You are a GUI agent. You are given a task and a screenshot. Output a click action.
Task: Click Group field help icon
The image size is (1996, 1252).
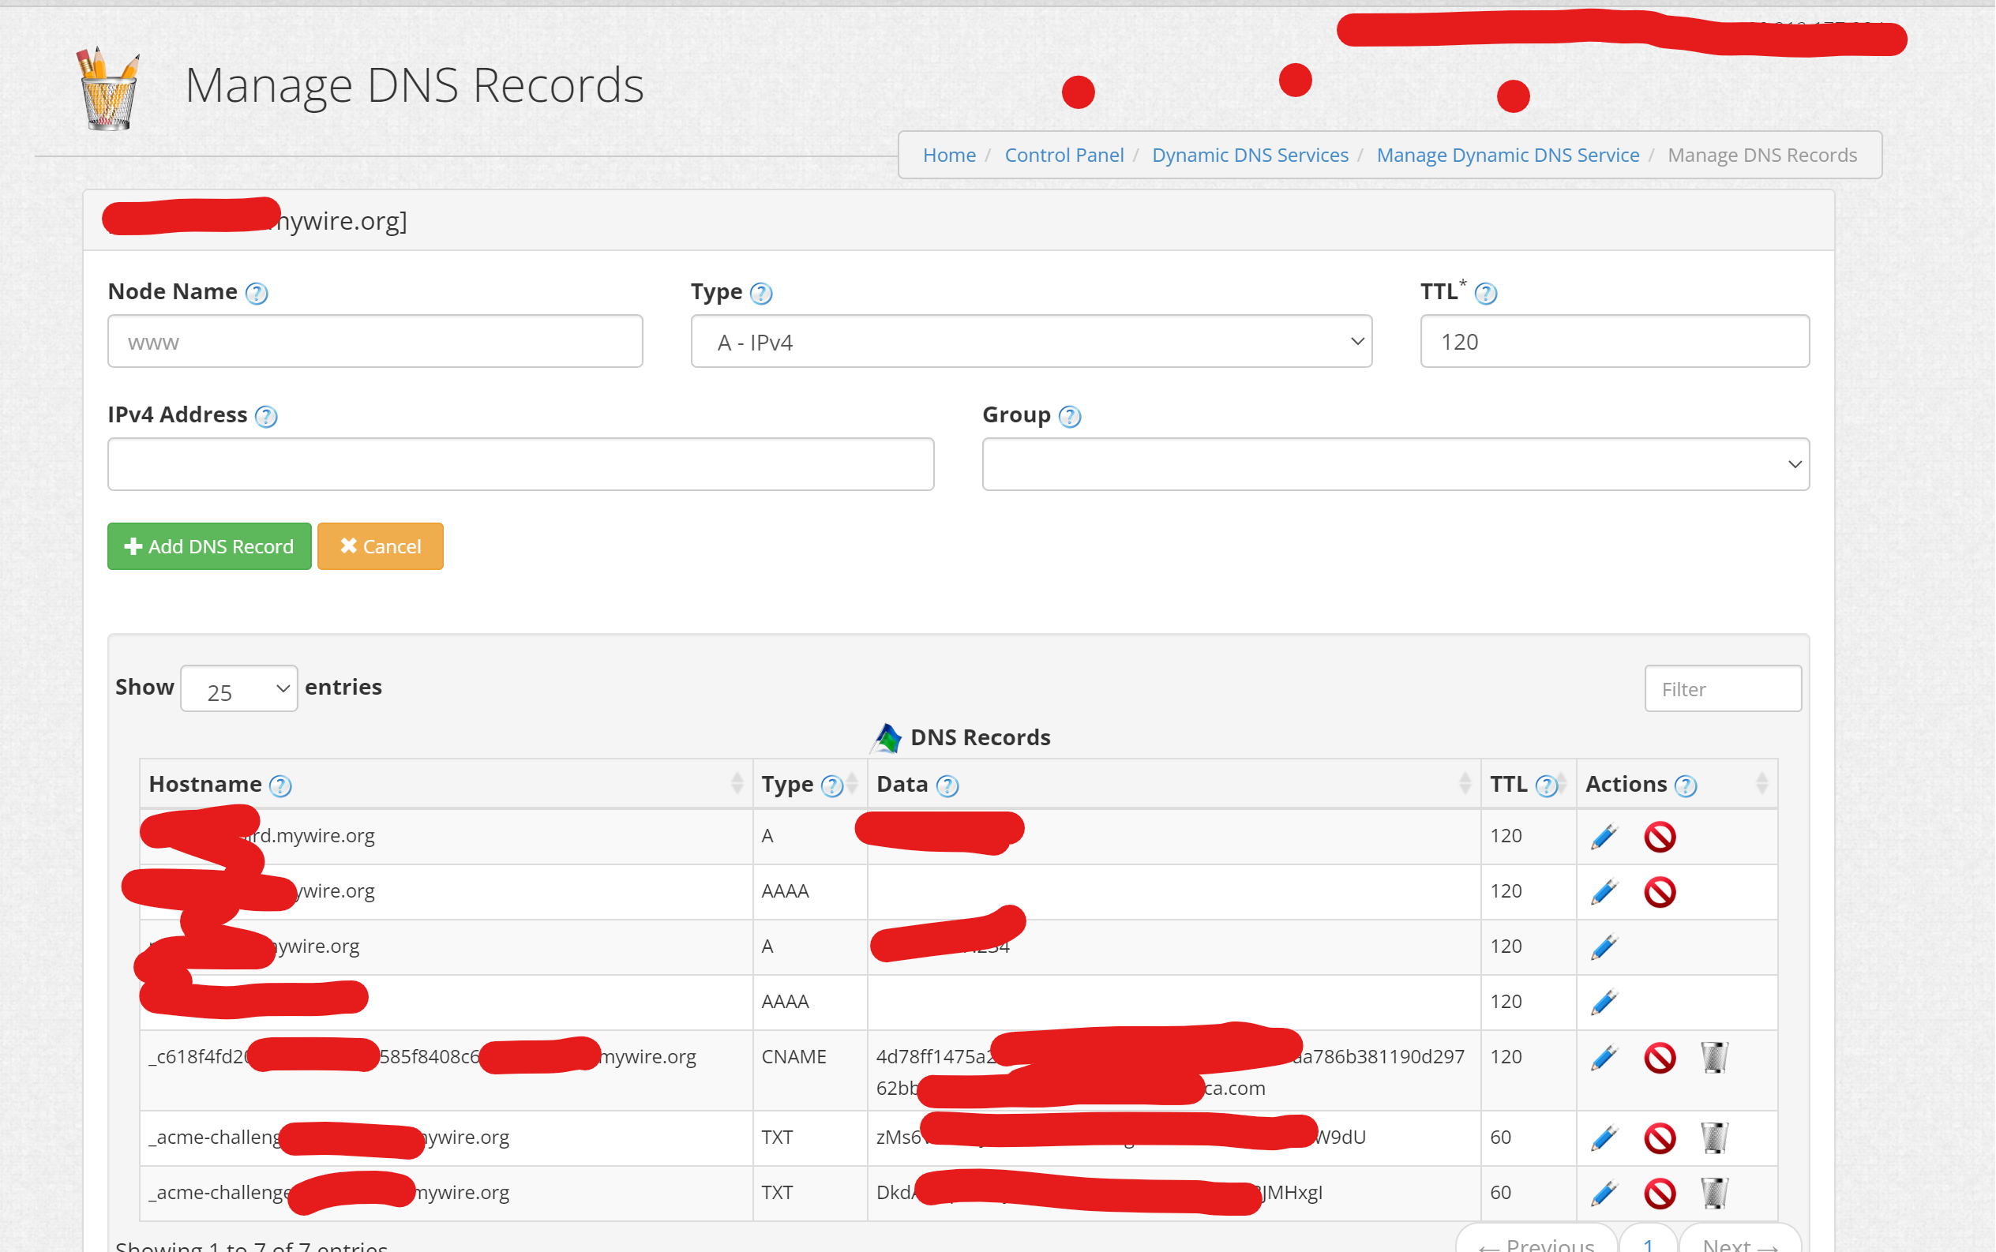(1069, 417)
